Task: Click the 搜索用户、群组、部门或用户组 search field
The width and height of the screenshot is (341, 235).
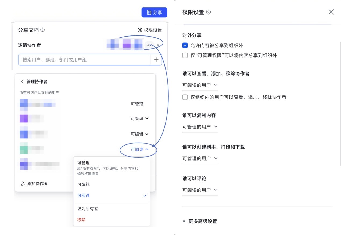Action: (x=84, y=60)
